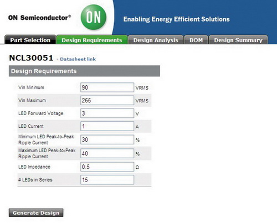Focus the Vin Minimum input field
This screenshot has height=223, width=277.
107,87
